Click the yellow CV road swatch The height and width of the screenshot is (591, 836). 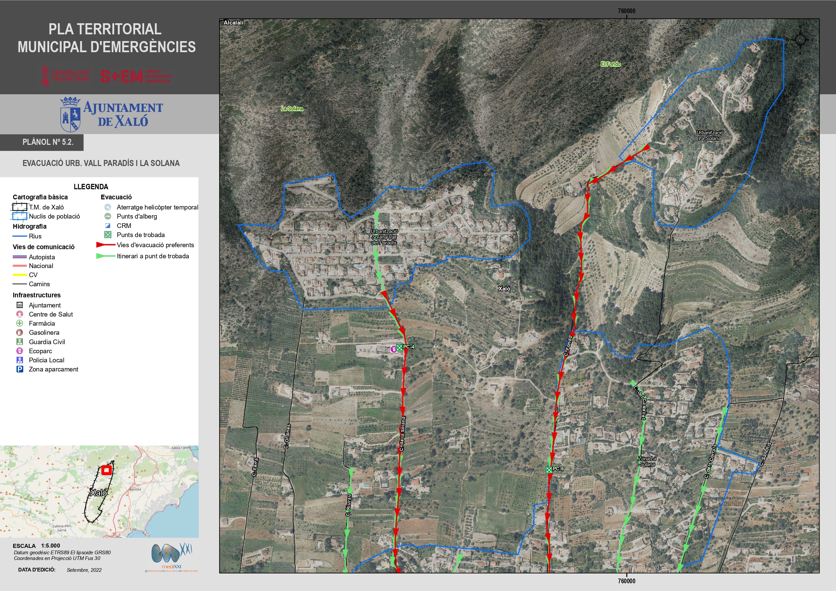[20, 275]
